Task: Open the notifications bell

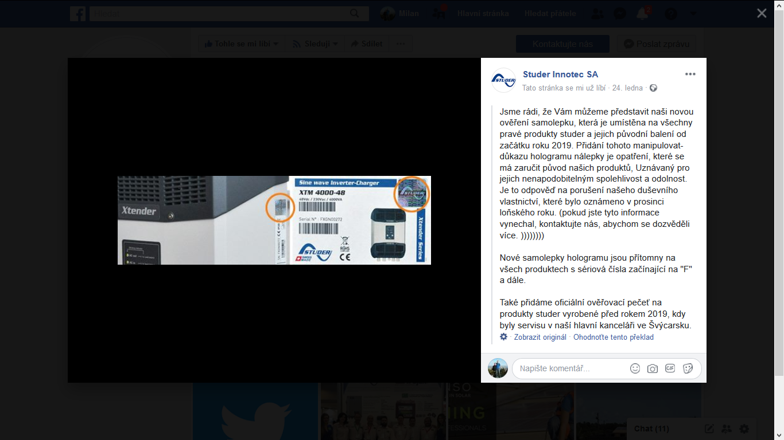Action: click(642, 14)
